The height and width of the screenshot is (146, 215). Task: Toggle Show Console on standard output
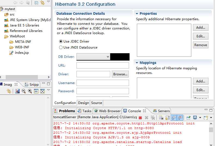tap(174, 118)
